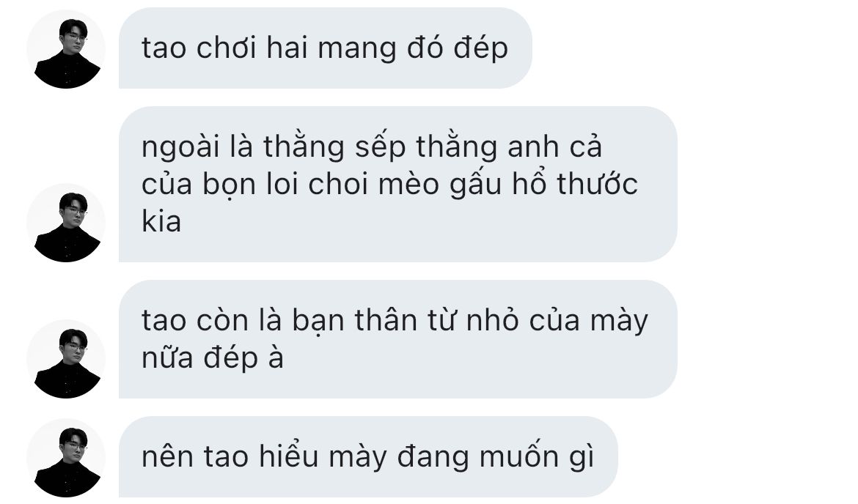The image size is (858, 504).
Task: Click the text line 'nữa đép à'
Action: click(213, 359)
